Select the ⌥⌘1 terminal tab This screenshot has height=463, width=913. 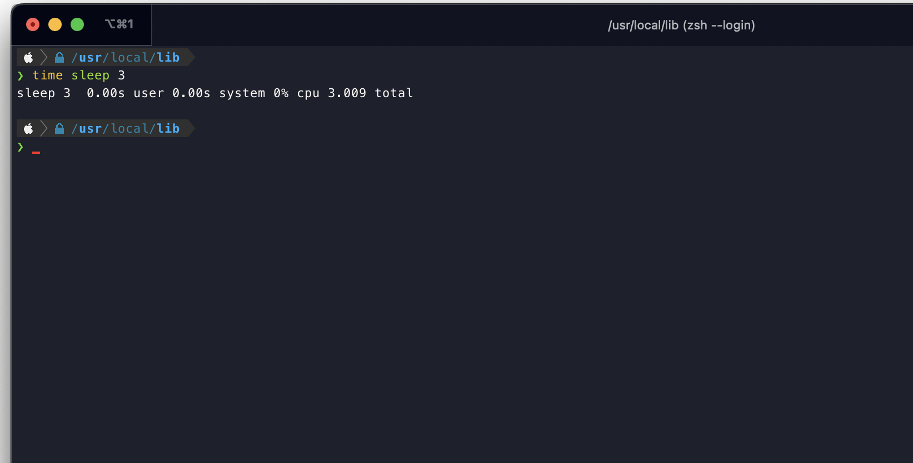tap(119, 24)
